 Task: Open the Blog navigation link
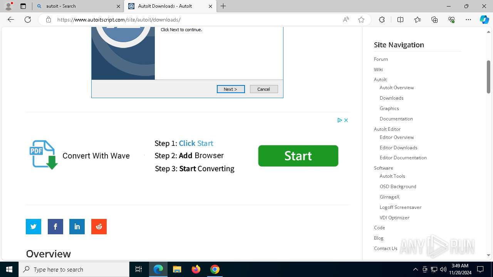pyautogui.click(x=379, y=238)
